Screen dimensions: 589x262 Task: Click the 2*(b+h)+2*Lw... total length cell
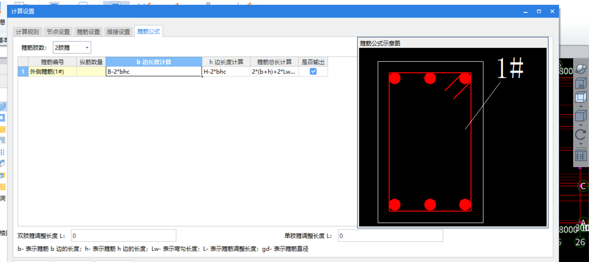274,71
